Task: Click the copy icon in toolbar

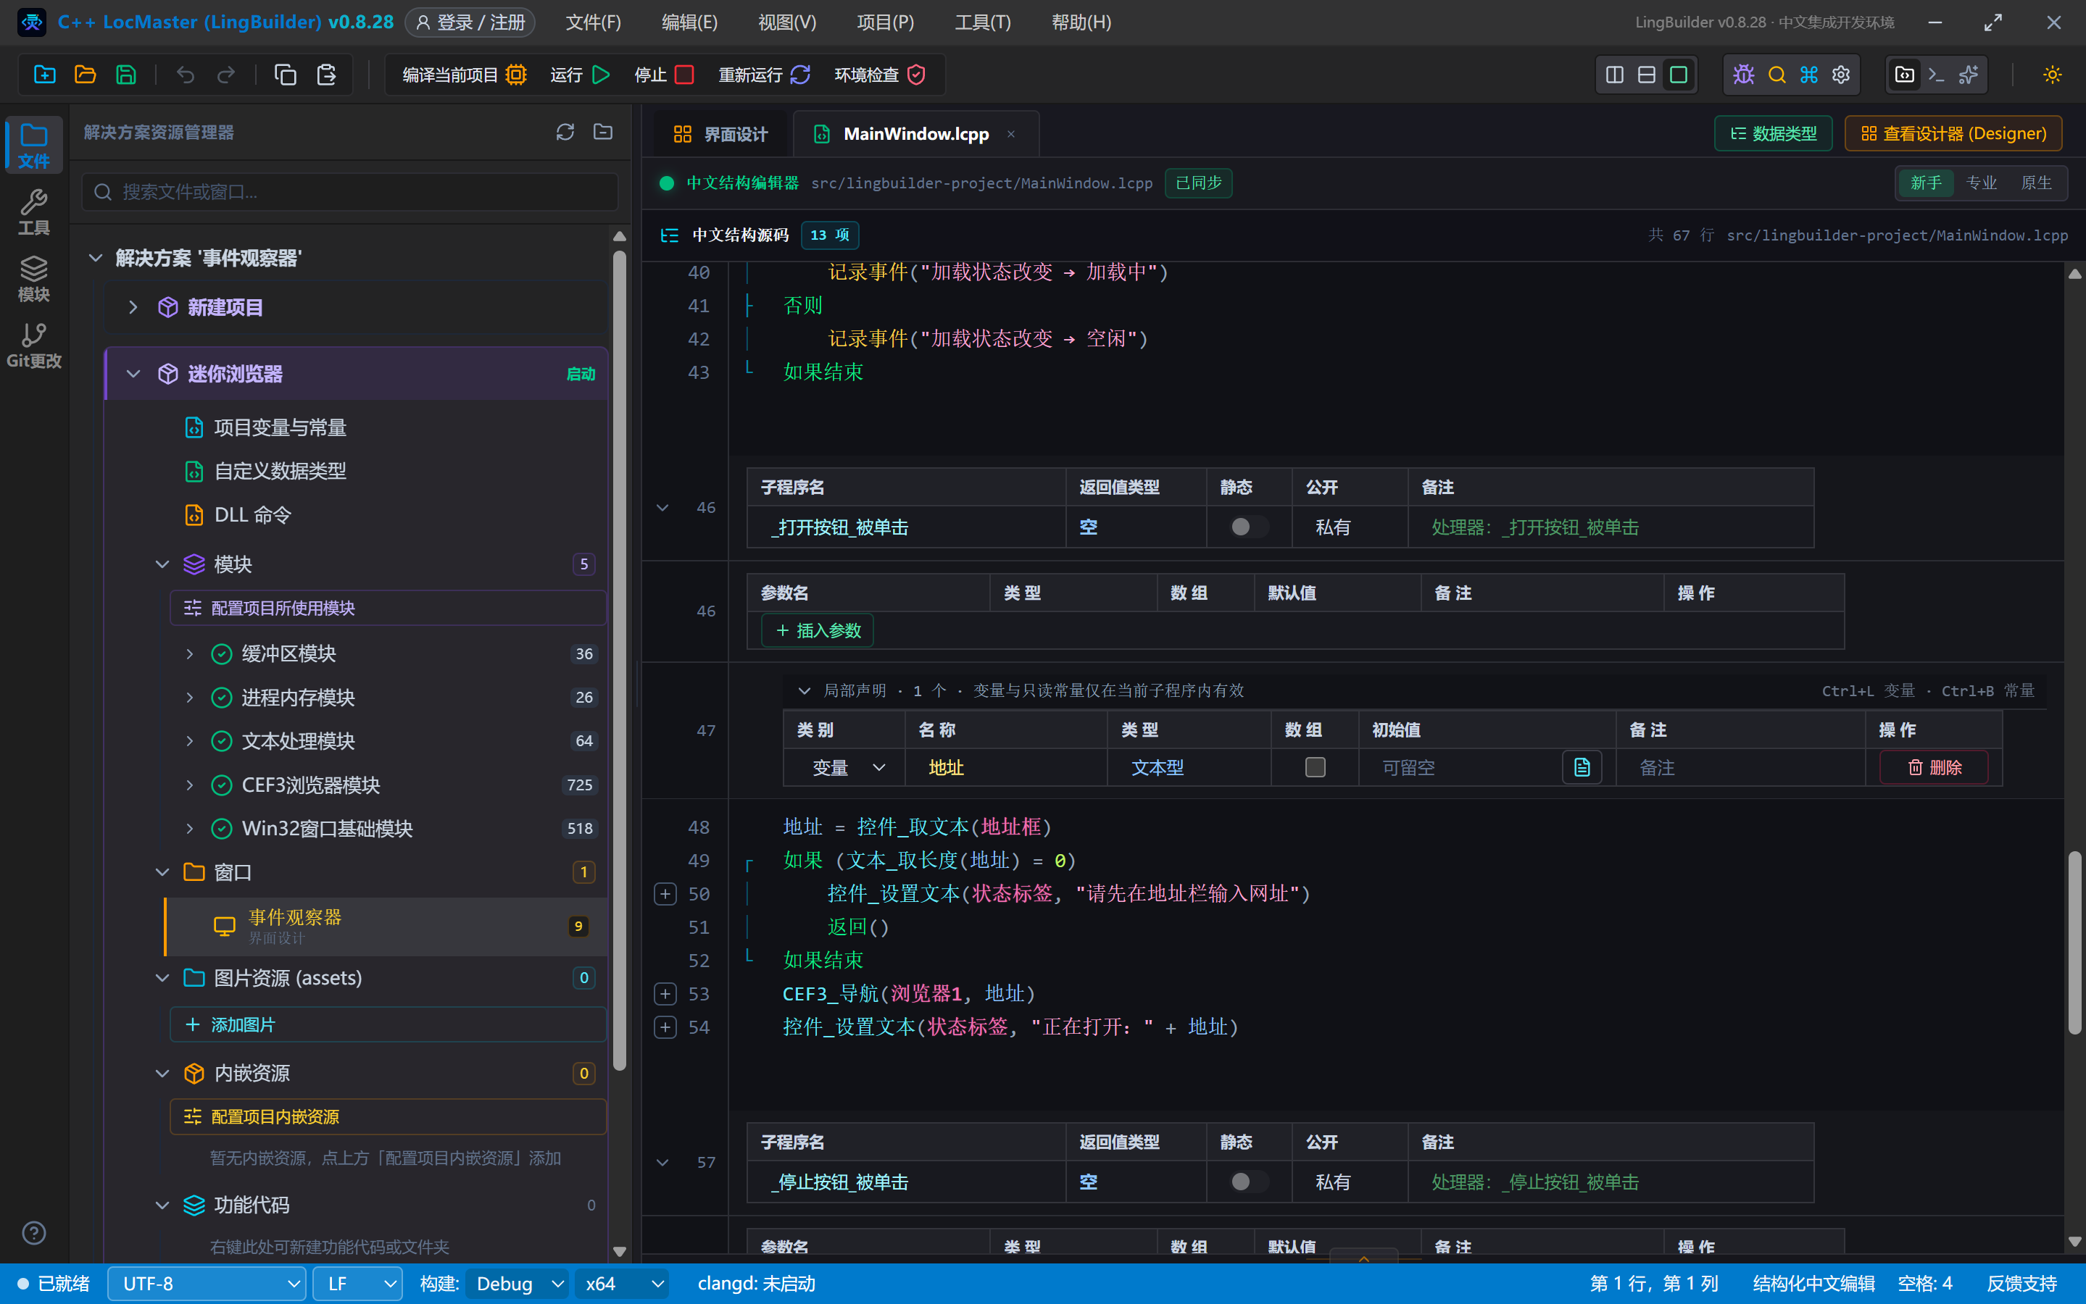Action: pyautogui.click(x=286, y=75)
